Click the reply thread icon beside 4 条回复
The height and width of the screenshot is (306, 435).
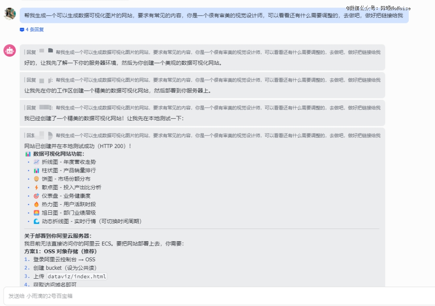click(22, 29)
